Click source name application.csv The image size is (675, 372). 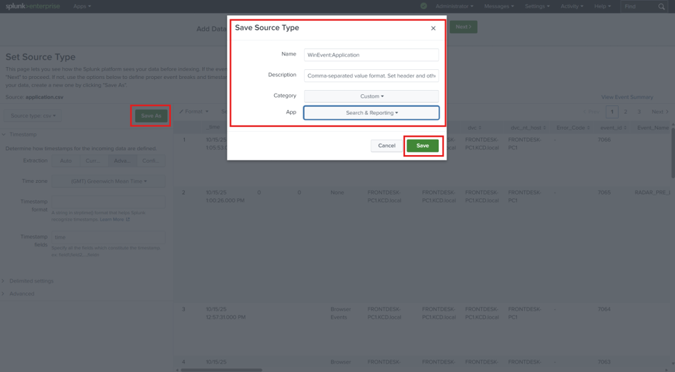(x=44, y=97)
